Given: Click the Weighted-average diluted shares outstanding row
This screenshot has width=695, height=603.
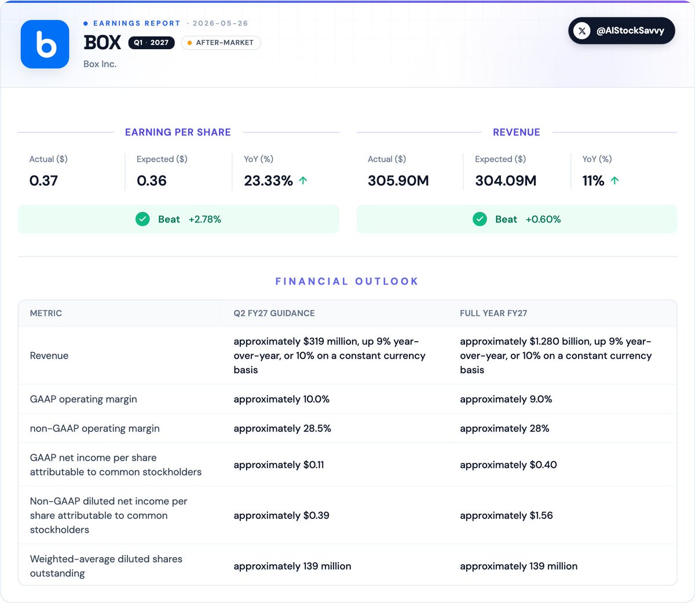Looking at the screenshot, I should click(348, 566).
